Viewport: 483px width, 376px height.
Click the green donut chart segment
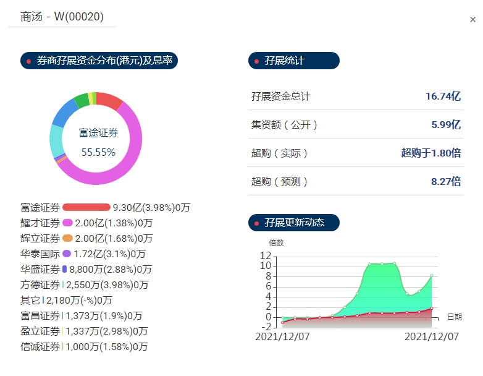pyautogui.click(x=81, y=100)
